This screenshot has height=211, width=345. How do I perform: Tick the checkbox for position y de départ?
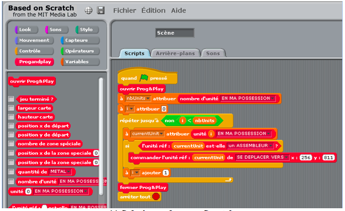[x=11, y=134]
